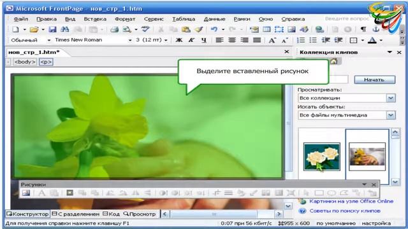Select the Format Painter brush icon
Image resolution: width=408 pixels, height=229 pixels.
click(x=198, y=29)
